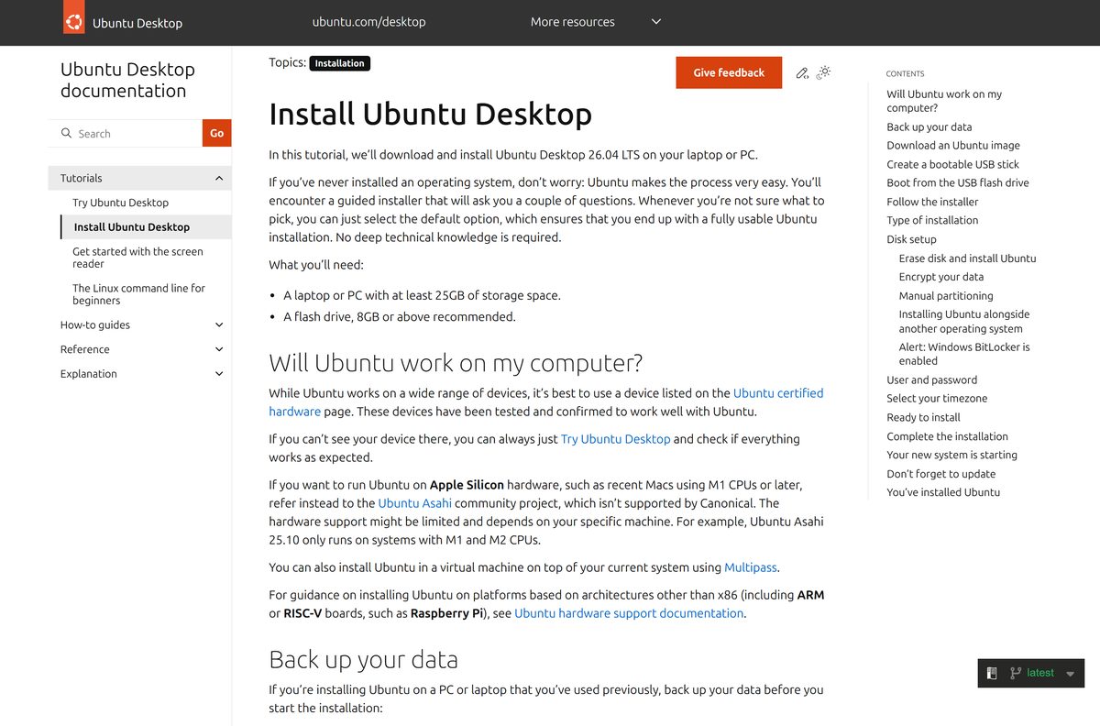Jump to Don't forget to update
This screenshot has height=726, width=1100.
pyautogui.click(x=940, y=474)
